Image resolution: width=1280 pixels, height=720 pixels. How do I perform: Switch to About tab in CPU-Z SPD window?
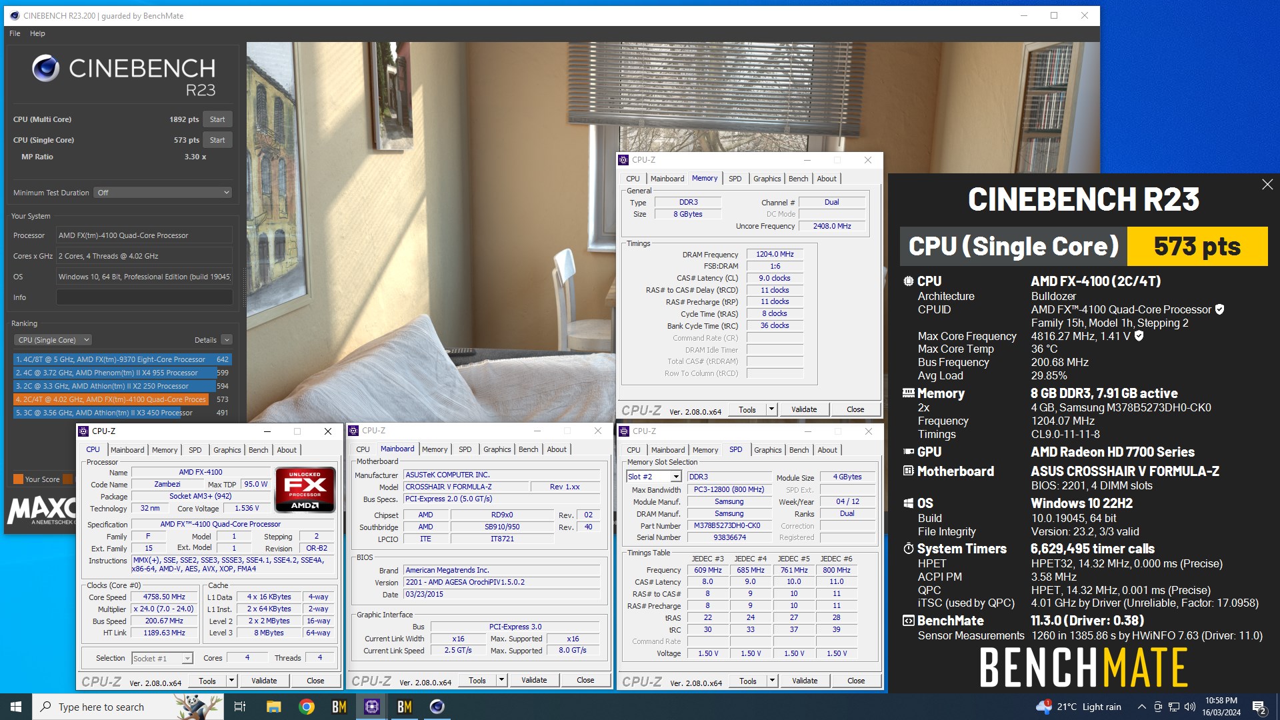(827, 450)
